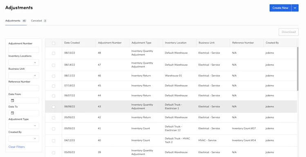Click jcdemo in the row 48
This screenshot has width=306, height=157.
(x=270, y=53)
